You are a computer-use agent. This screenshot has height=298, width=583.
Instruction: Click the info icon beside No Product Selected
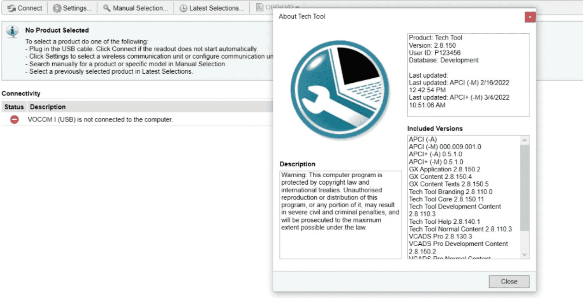pyautogui.click(x=12, y=31)
